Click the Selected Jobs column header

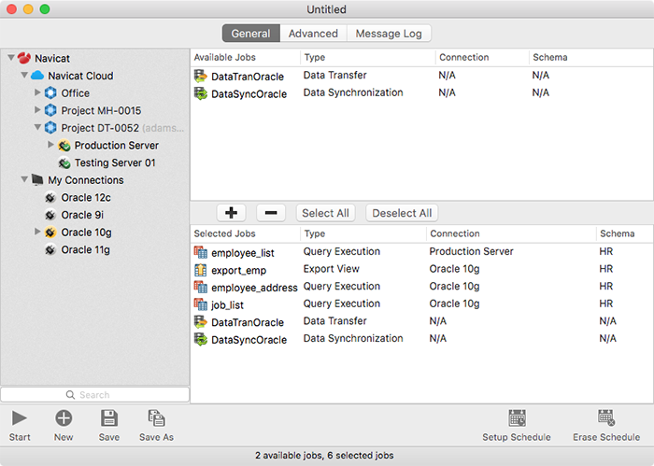(245, 233)
